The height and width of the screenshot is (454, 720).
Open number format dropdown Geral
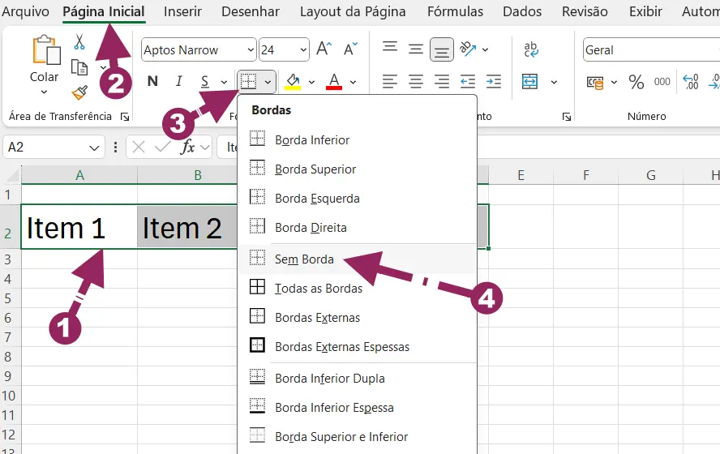tap(652, 49)
